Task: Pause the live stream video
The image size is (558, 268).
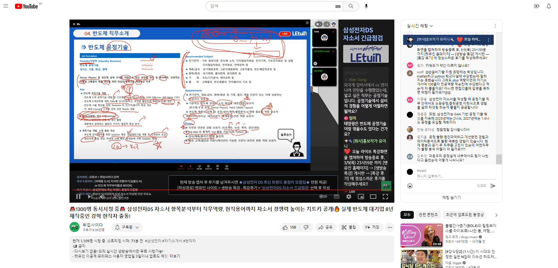Action: click(x=78, y=197)
